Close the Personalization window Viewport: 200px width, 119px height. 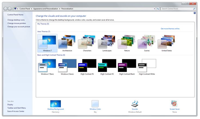pos(193,4)
